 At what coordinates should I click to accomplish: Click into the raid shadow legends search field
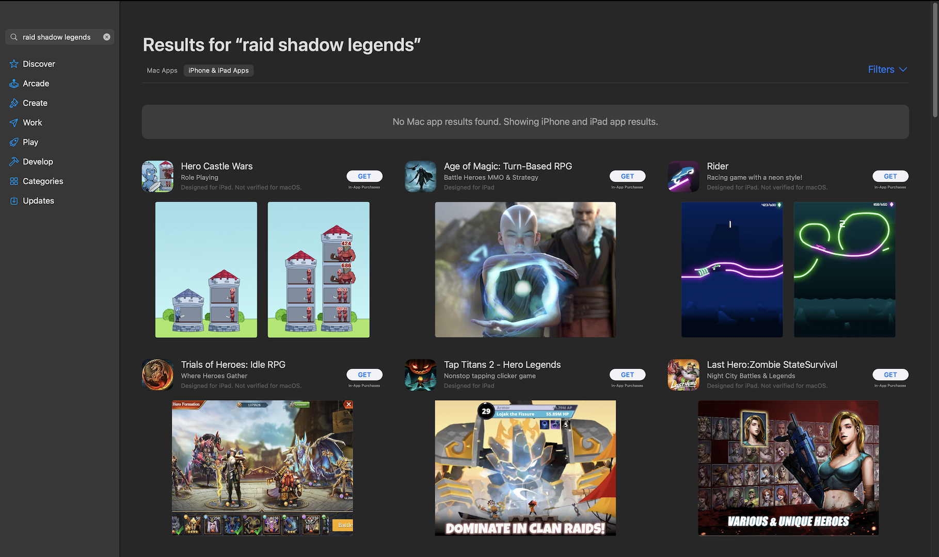[x=60, y=37]
